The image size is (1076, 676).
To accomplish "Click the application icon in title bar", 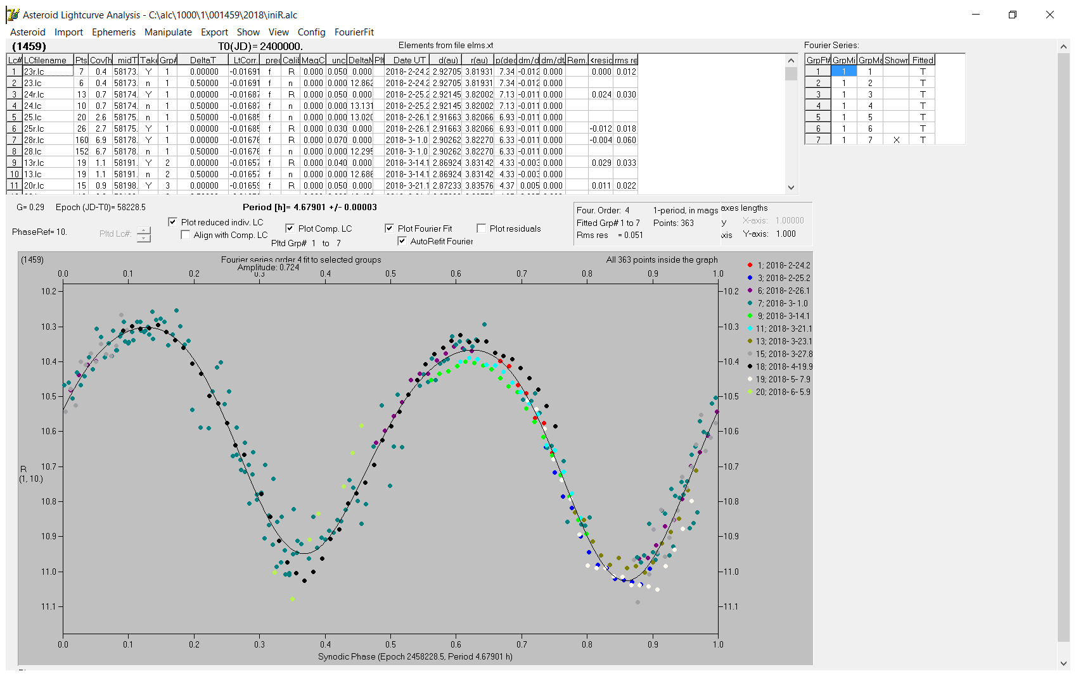I will pos(13,15).
